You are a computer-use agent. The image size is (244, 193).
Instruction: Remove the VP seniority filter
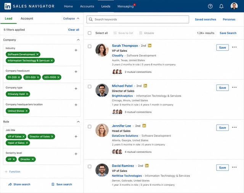point(14,159)
